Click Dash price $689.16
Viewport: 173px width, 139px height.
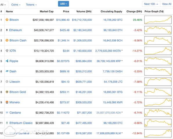[x=65, y=72]
